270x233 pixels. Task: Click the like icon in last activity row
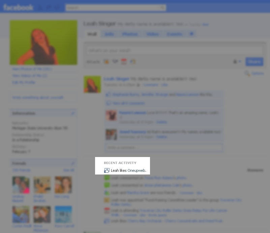coord(107,221)
